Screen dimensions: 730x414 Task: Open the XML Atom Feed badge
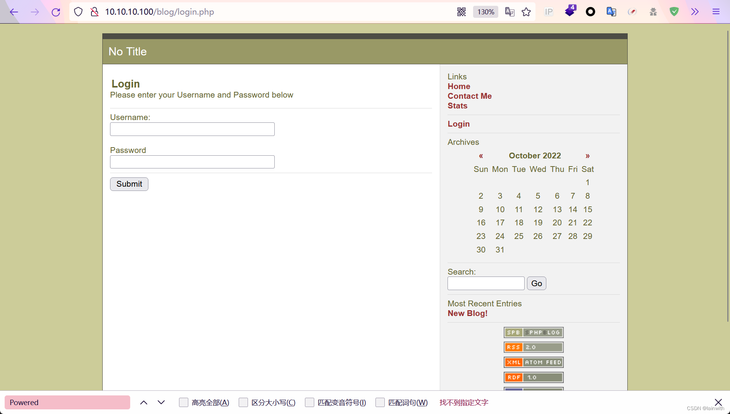(x=534, y=362)
